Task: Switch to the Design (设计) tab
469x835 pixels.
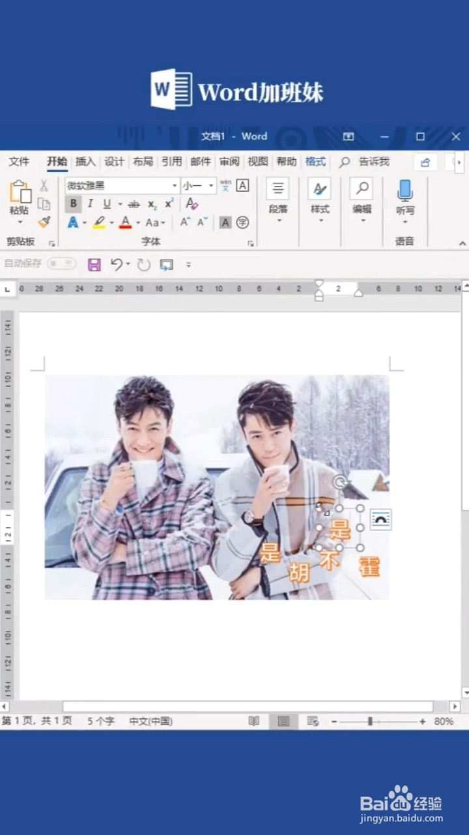Action: pyautogui.click(x=114, y=162)
